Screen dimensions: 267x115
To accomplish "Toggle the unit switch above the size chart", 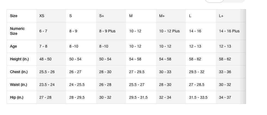I will [225, 1].
